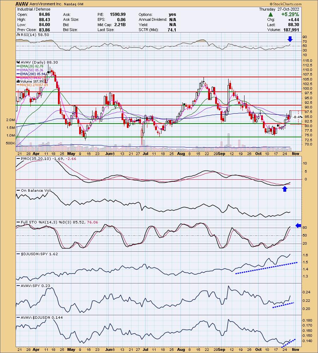Viewport: 318px width, 353px height.
Task: Select the Prev Close value 83.86
Action: pyautogui.click(x=45, y=30)
